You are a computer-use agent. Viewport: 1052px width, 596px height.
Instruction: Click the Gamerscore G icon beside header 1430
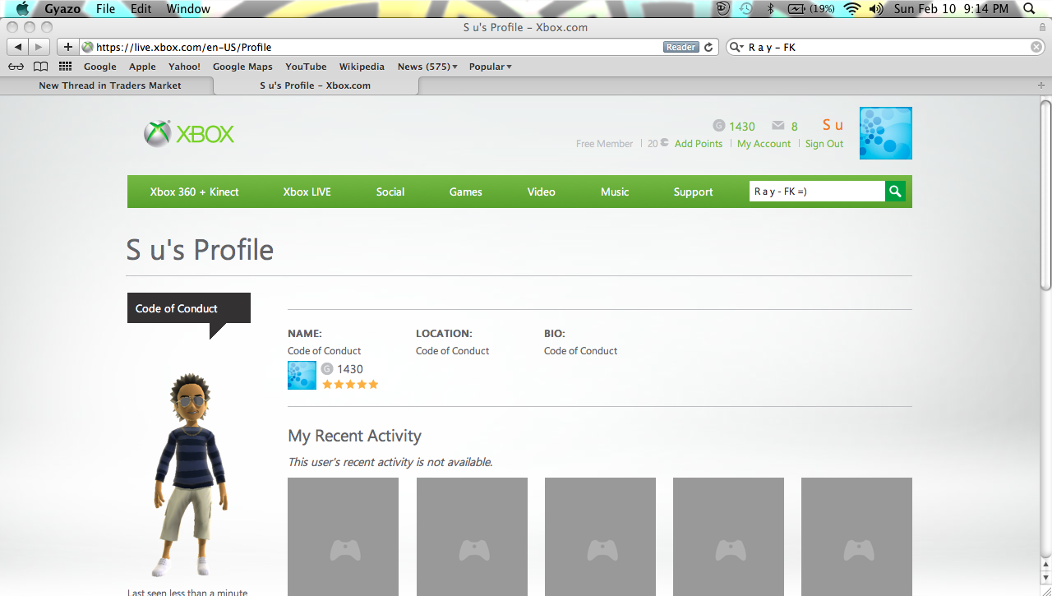pos(718,126)
